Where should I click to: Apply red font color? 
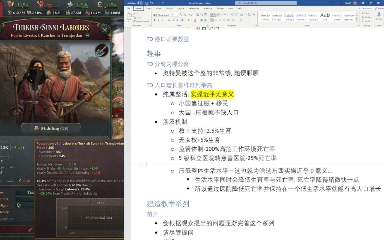[x=195, y=20]
